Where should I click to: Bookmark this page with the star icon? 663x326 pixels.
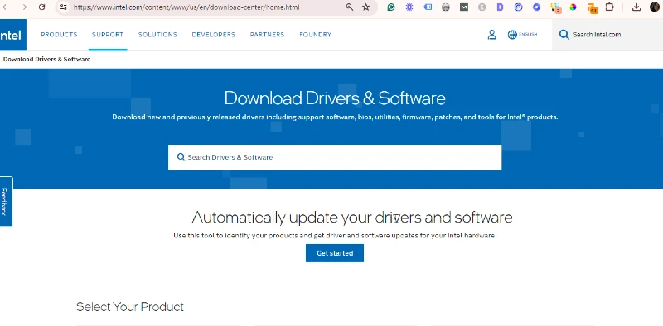tap(366, 7)
